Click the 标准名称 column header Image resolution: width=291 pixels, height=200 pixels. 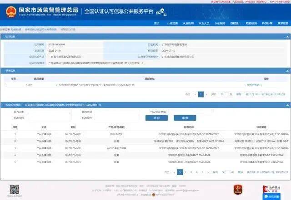pyautogui.click(x=189, y=127)
